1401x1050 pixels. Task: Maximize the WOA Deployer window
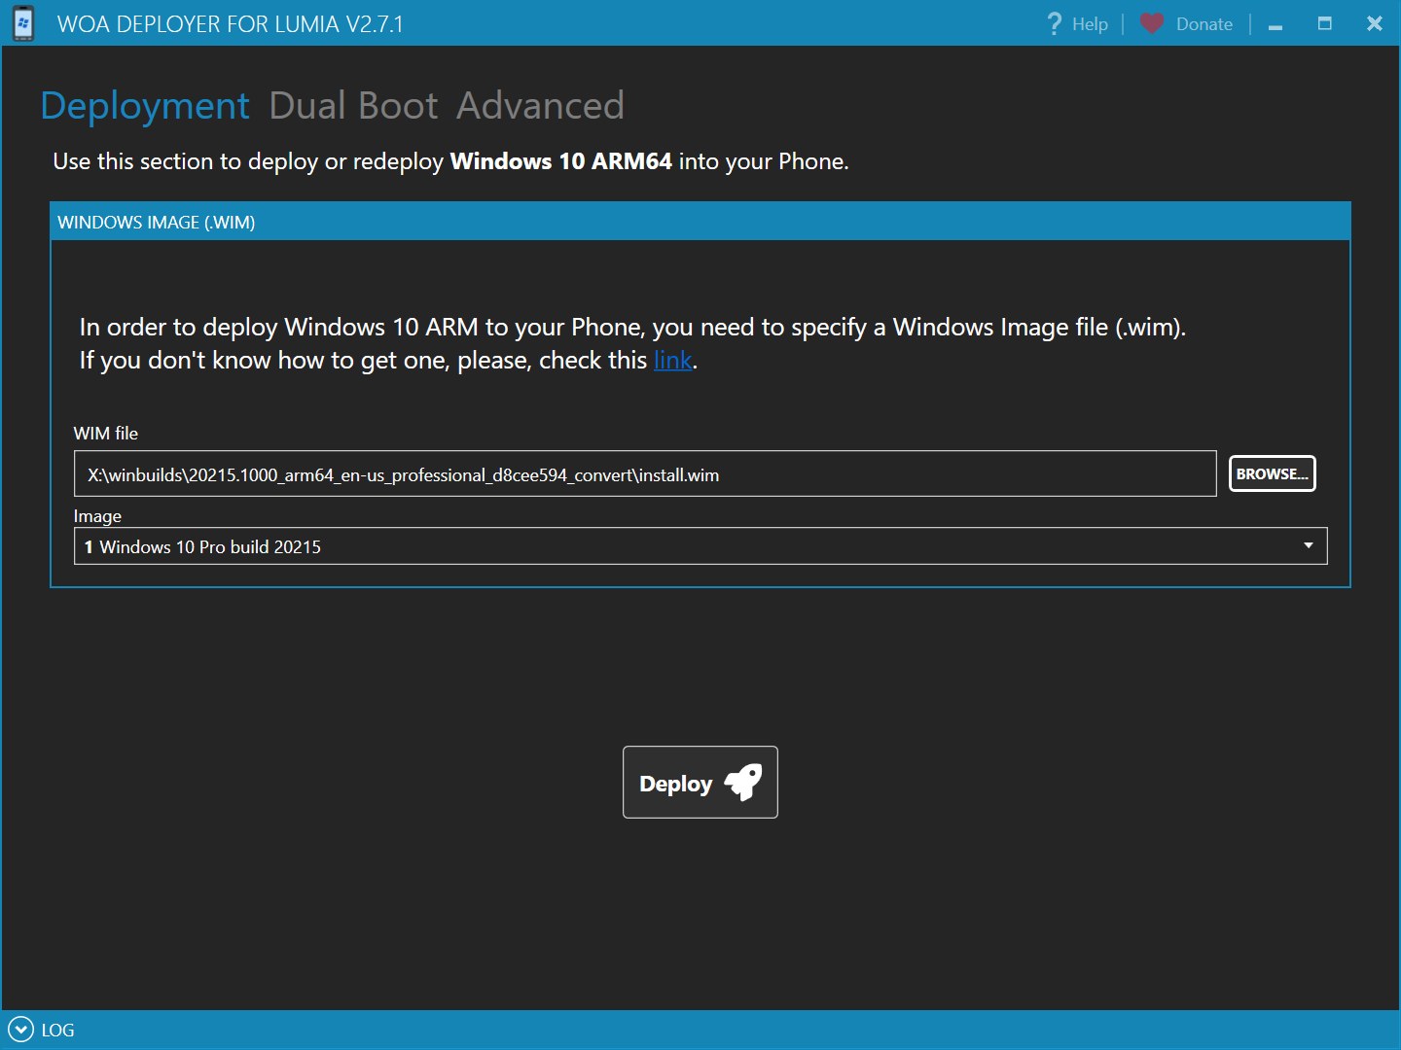pyautogui.click(x=1325, y=23)
